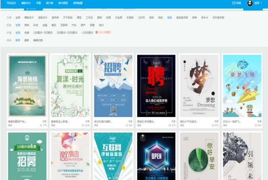Click the red info icon beside price filter

click(97, 32)
